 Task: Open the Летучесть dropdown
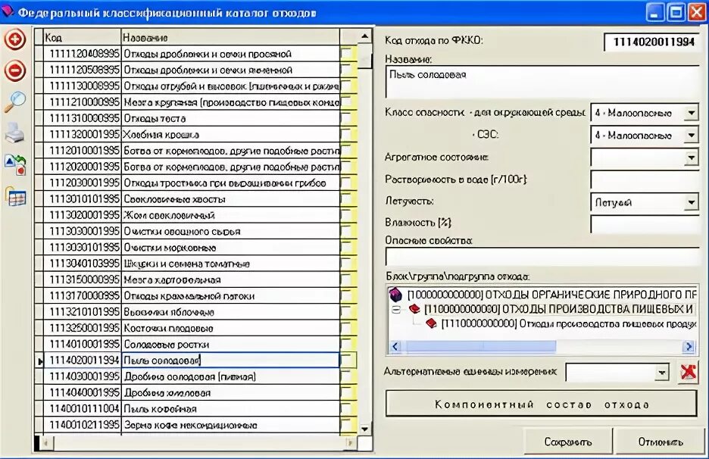691,202
